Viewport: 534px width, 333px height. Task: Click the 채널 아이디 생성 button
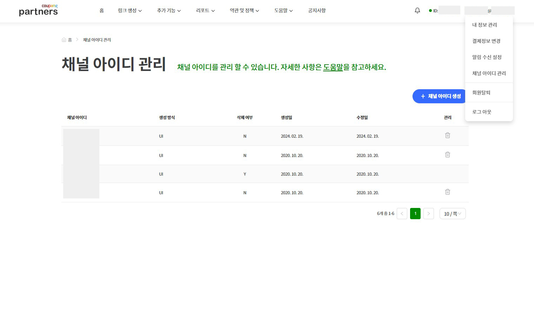(439, 96)
